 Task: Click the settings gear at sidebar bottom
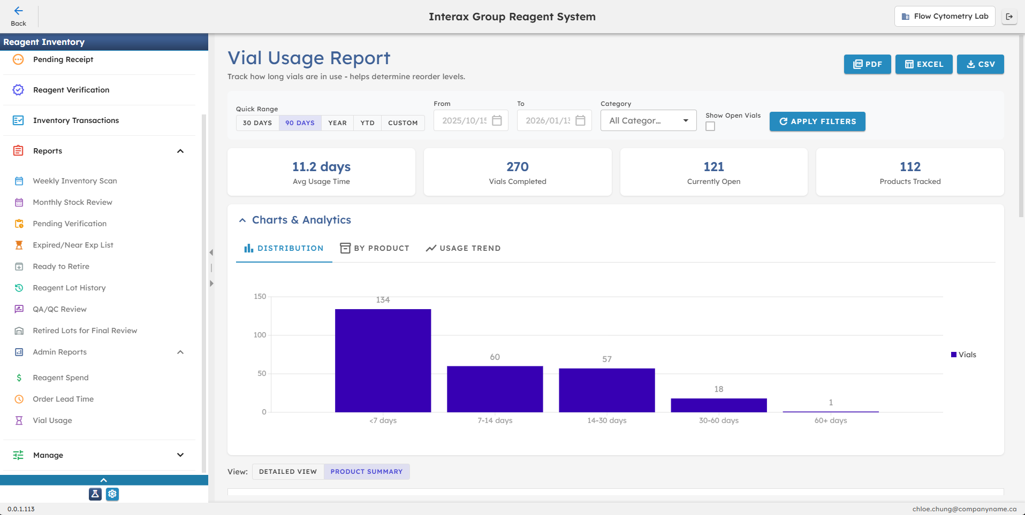pyautogui.click(x=112, y=494)
